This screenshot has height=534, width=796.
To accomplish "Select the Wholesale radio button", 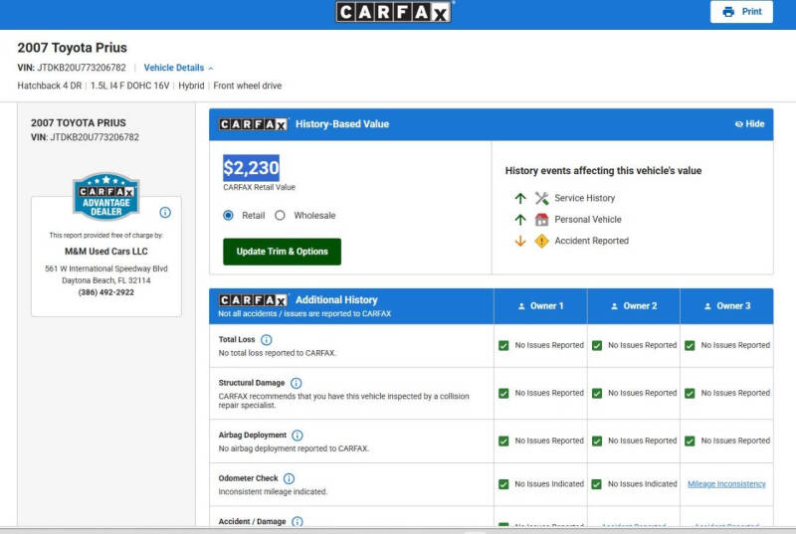I will [x=280, y=215].
